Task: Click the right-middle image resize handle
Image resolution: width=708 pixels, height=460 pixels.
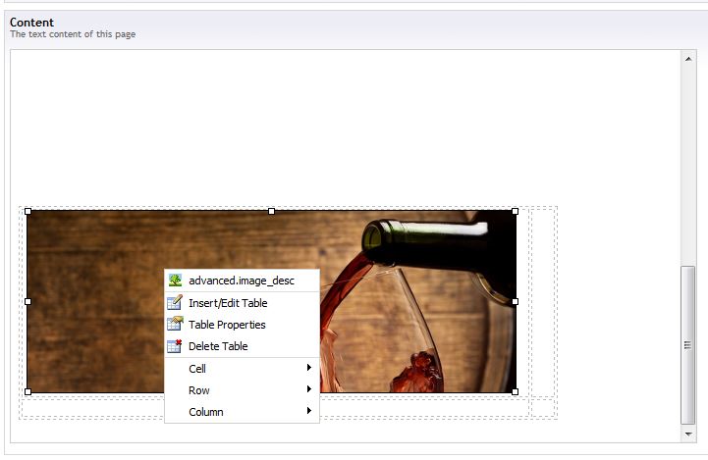Action: pyautogui.click(x=516, y=301)
